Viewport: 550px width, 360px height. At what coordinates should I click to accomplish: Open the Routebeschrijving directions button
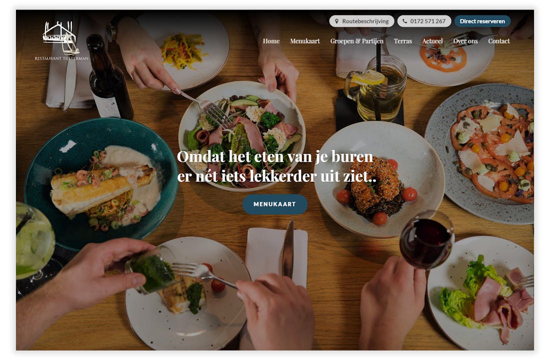[361, 21]
